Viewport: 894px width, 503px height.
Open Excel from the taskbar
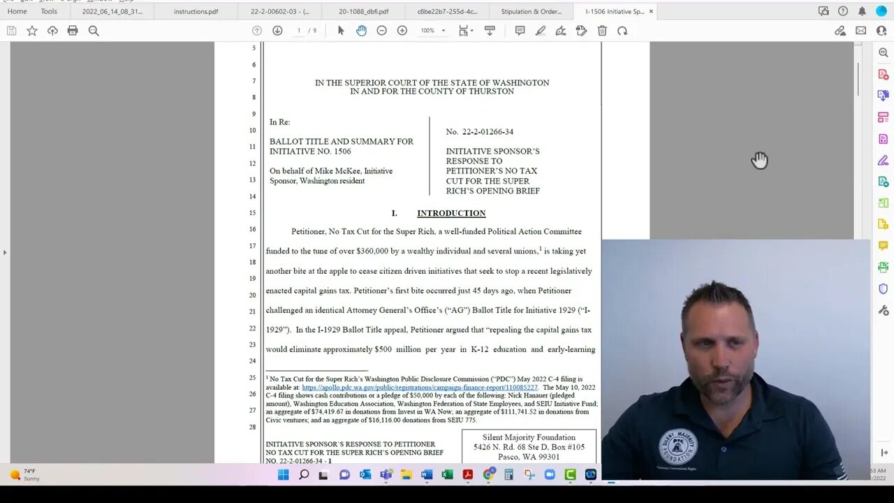[447, 475]
